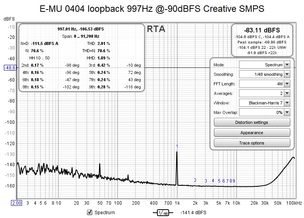Click the Span: 0 .. 91,200 Hz text

coord(81,36)
